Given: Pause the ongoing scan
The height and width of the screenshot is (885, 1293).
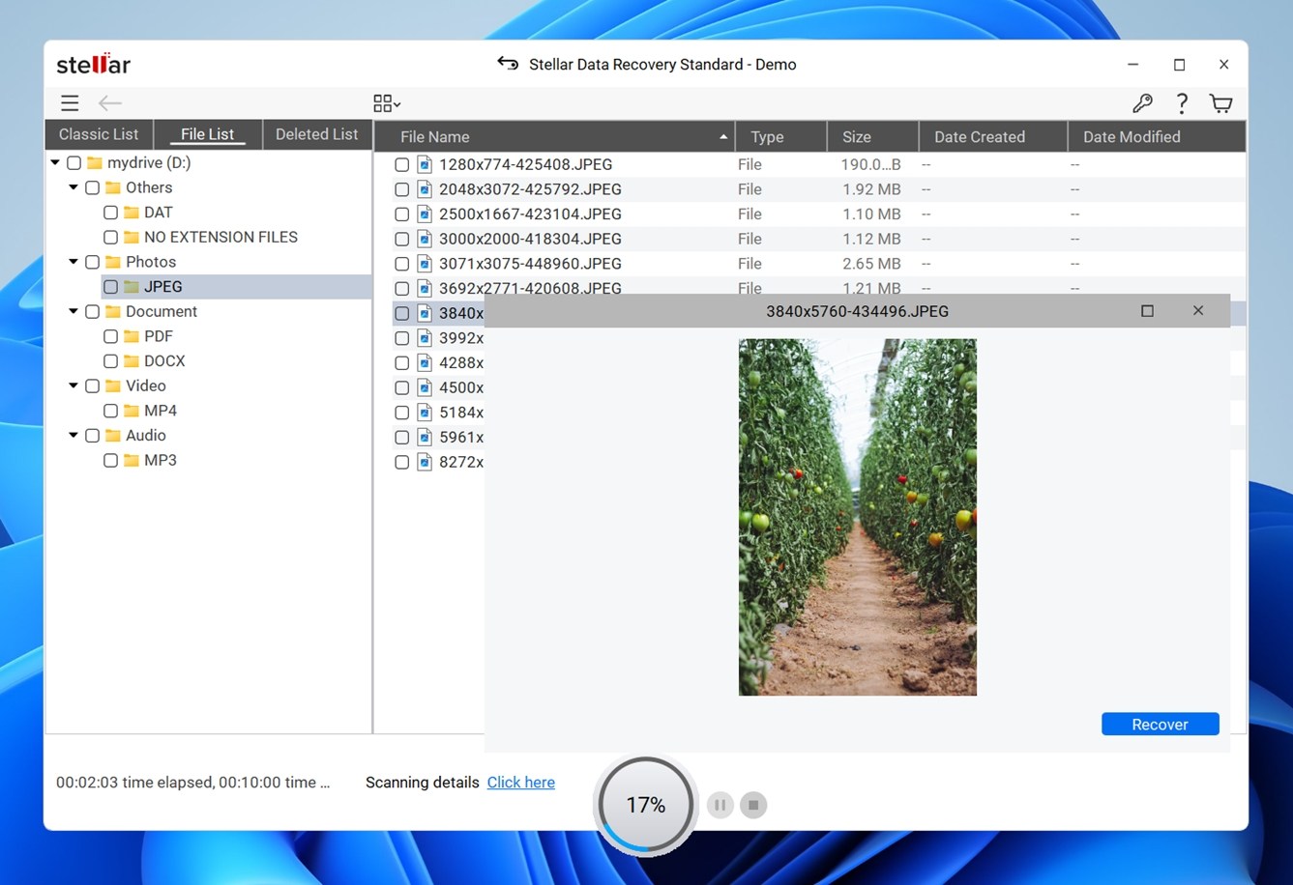Looking at the screenshot, I should click(x=720, y=805).
